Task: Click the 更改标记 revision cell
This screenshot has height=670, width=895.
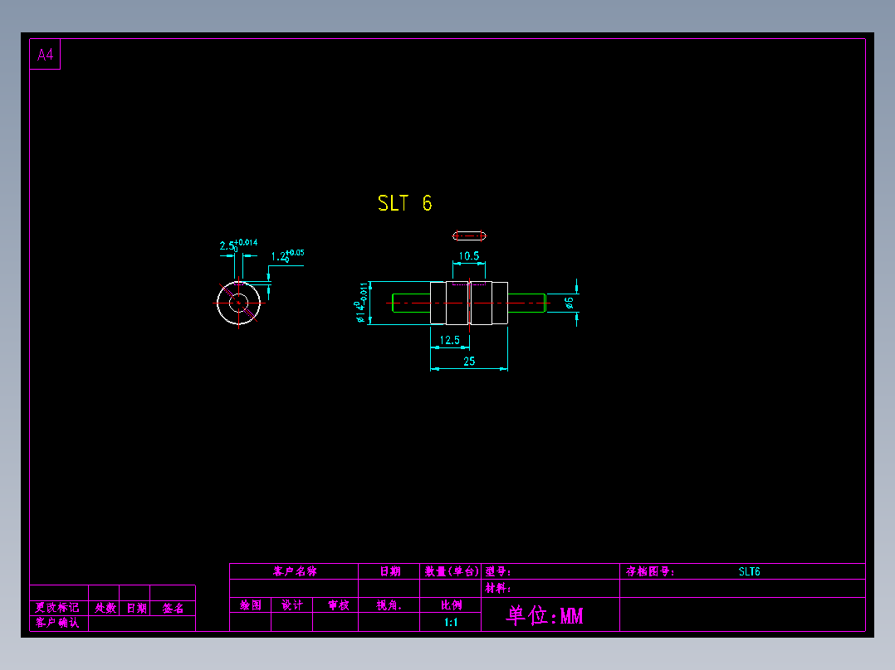Action: 57,608
